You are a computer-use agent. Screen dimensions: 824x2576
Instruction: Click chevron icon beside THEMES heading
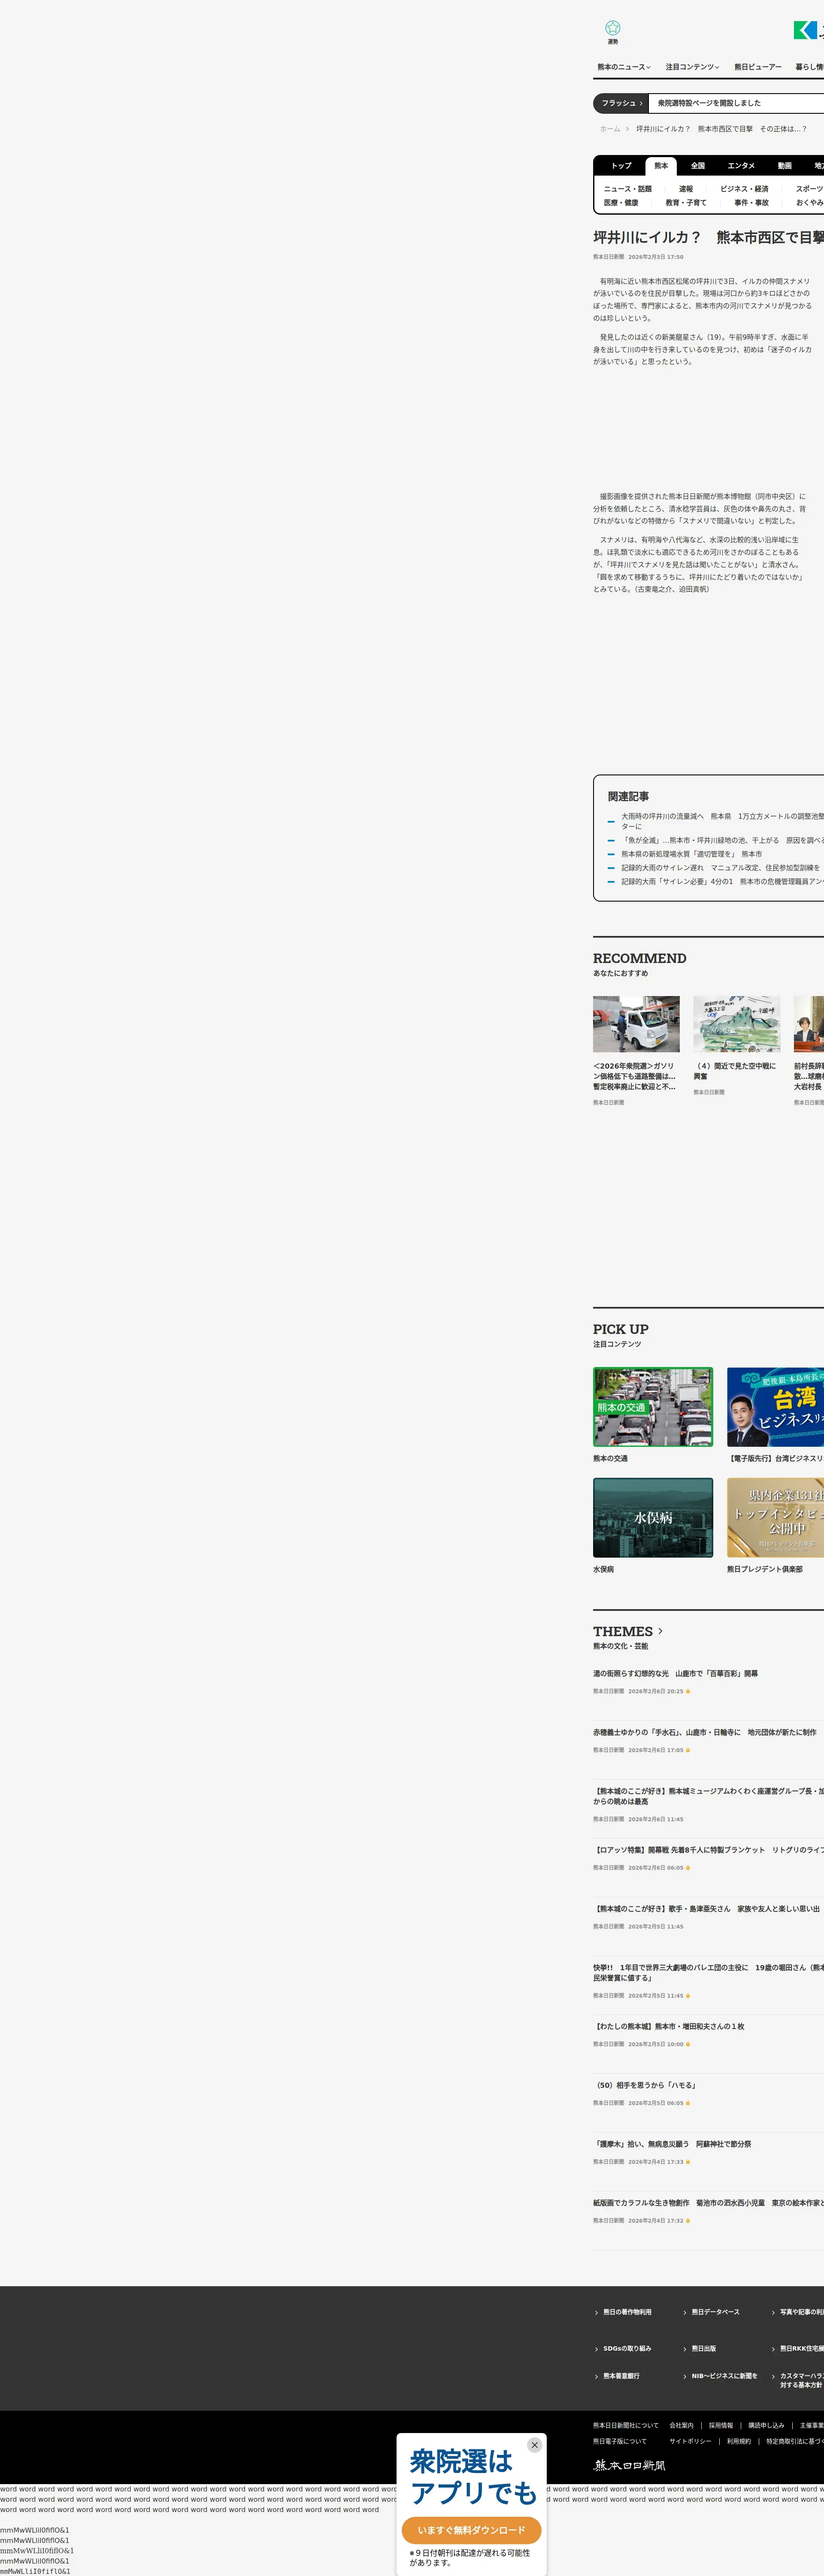(660, 1631)
